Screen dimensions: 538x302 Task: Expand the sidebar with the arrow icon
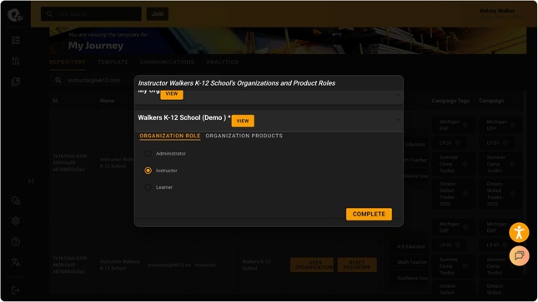click(31, 181)
